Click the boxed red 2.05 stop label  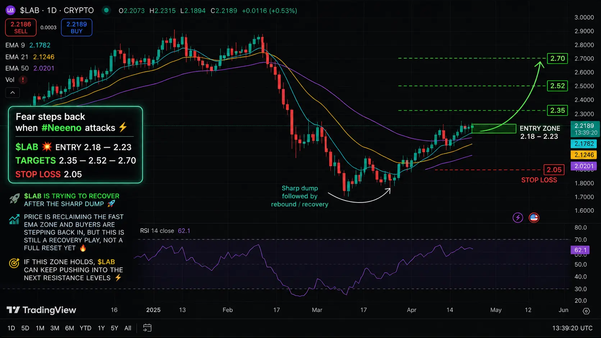click(x=554, y=170)
